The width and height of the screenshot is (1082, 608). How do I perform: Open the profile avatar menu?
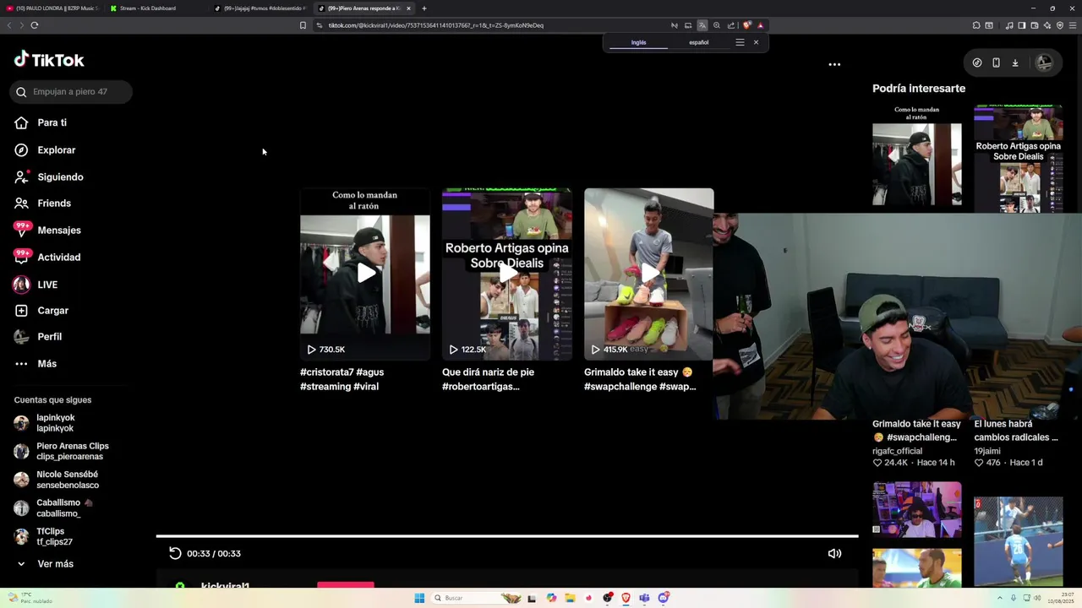(1044, 62)
